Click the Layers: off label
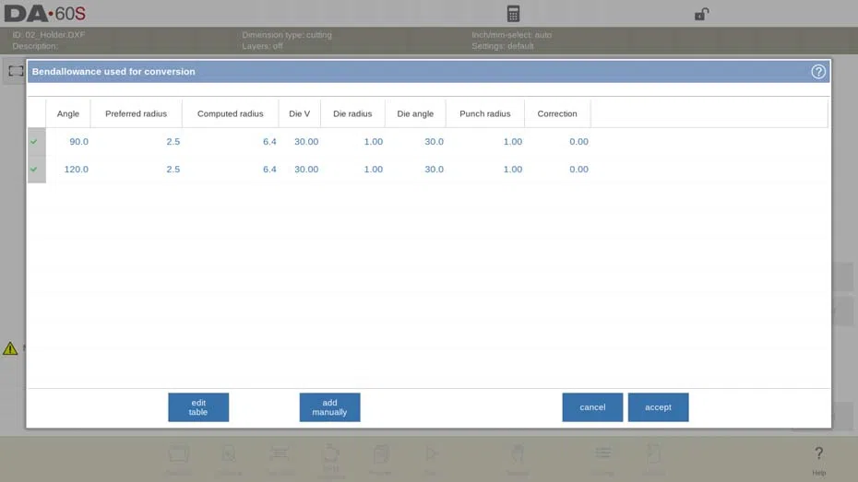The image size is (858, 482). (262, 46)
